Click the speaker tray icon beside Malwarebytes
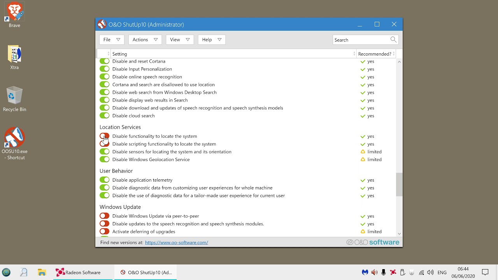This screenshot has width=498, height=280. coord(374,272)
